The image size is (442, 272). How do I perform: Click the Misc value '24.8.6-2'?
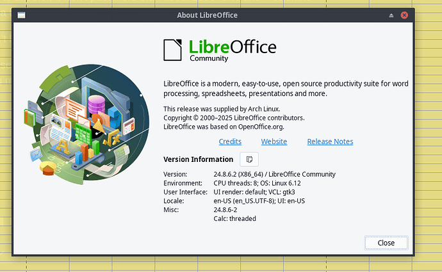click(x=225, y=210)
